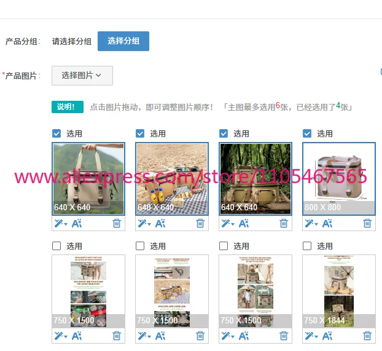Delete the picnic blanket detail image via trash icon
This screenshot has height=351, width=382.
pos(200,336)
